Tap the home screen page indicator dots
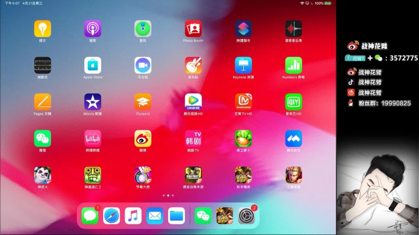Viewport: 419px width, 235px height. [x=168, y=195]
